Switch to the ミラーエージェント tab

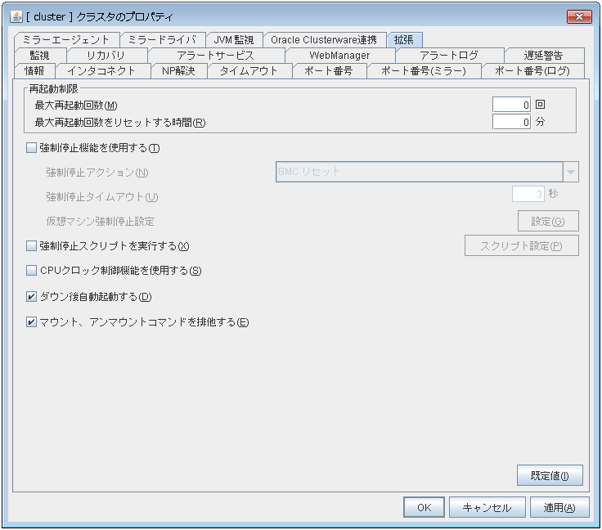(x=67, y=39)
